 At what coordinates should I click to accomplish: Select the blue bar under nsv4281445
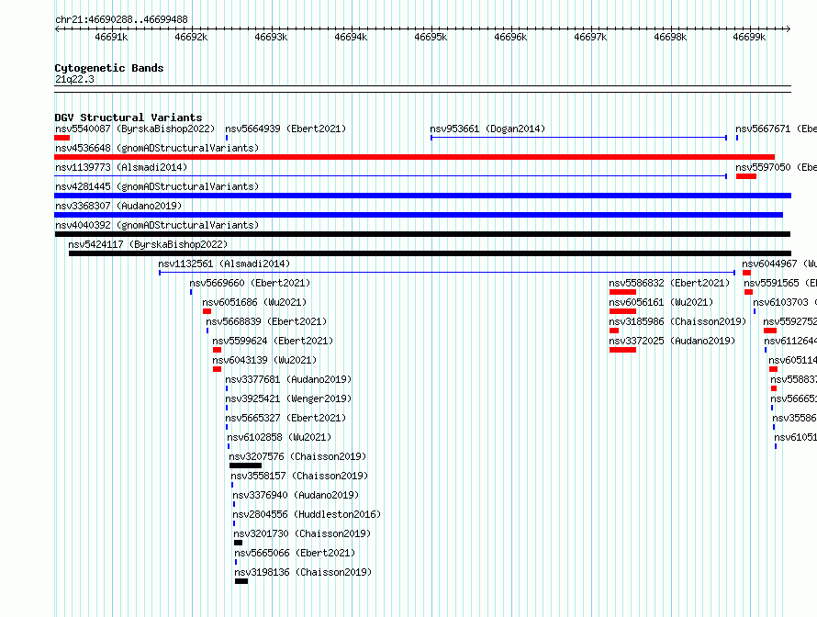(422, 196)
